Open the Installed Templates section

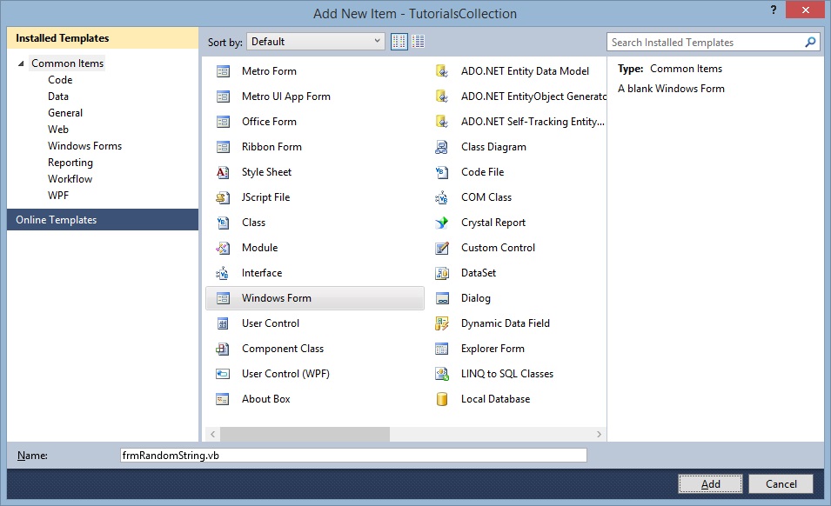103,38
